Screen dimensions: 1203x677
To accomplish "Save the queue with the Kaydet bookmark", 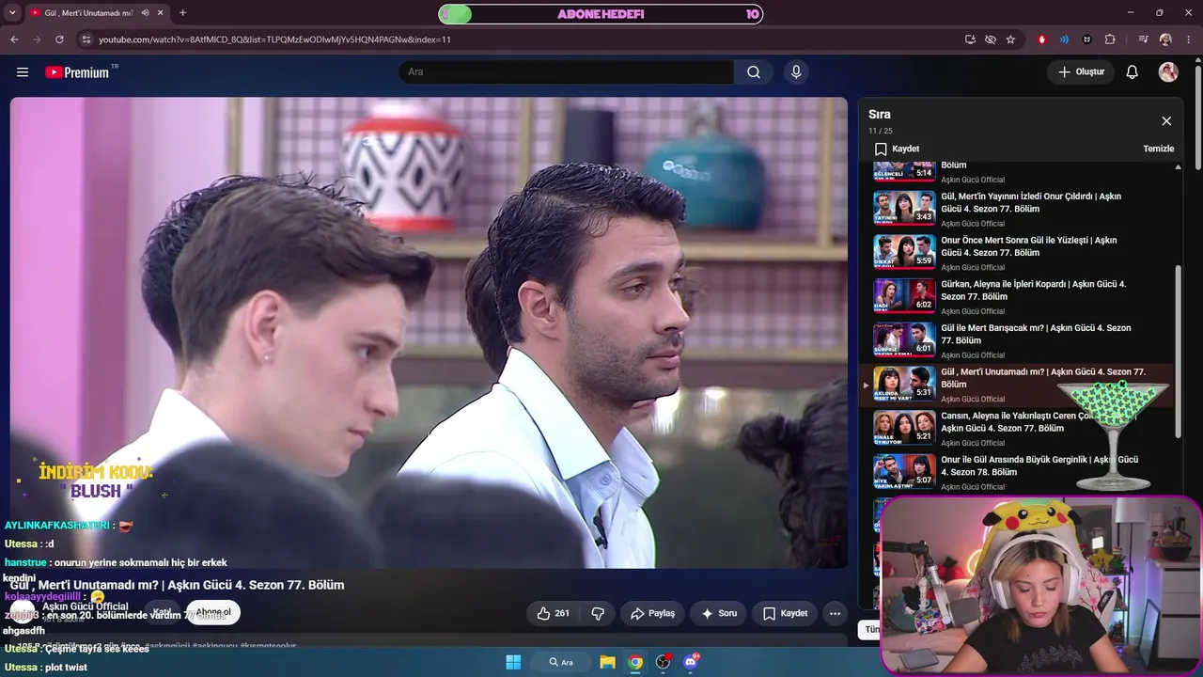I will (897, 149).
